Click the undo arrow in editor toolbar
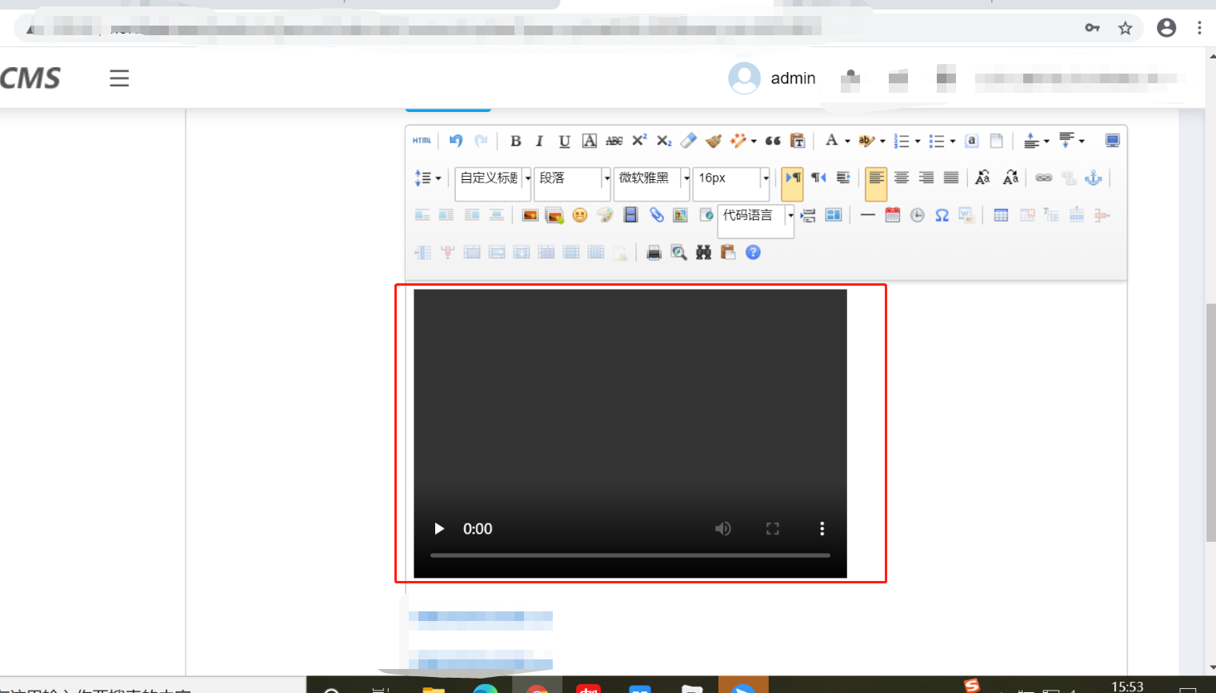The width and height of the screenshot is (1216, 693). [456, 141]
